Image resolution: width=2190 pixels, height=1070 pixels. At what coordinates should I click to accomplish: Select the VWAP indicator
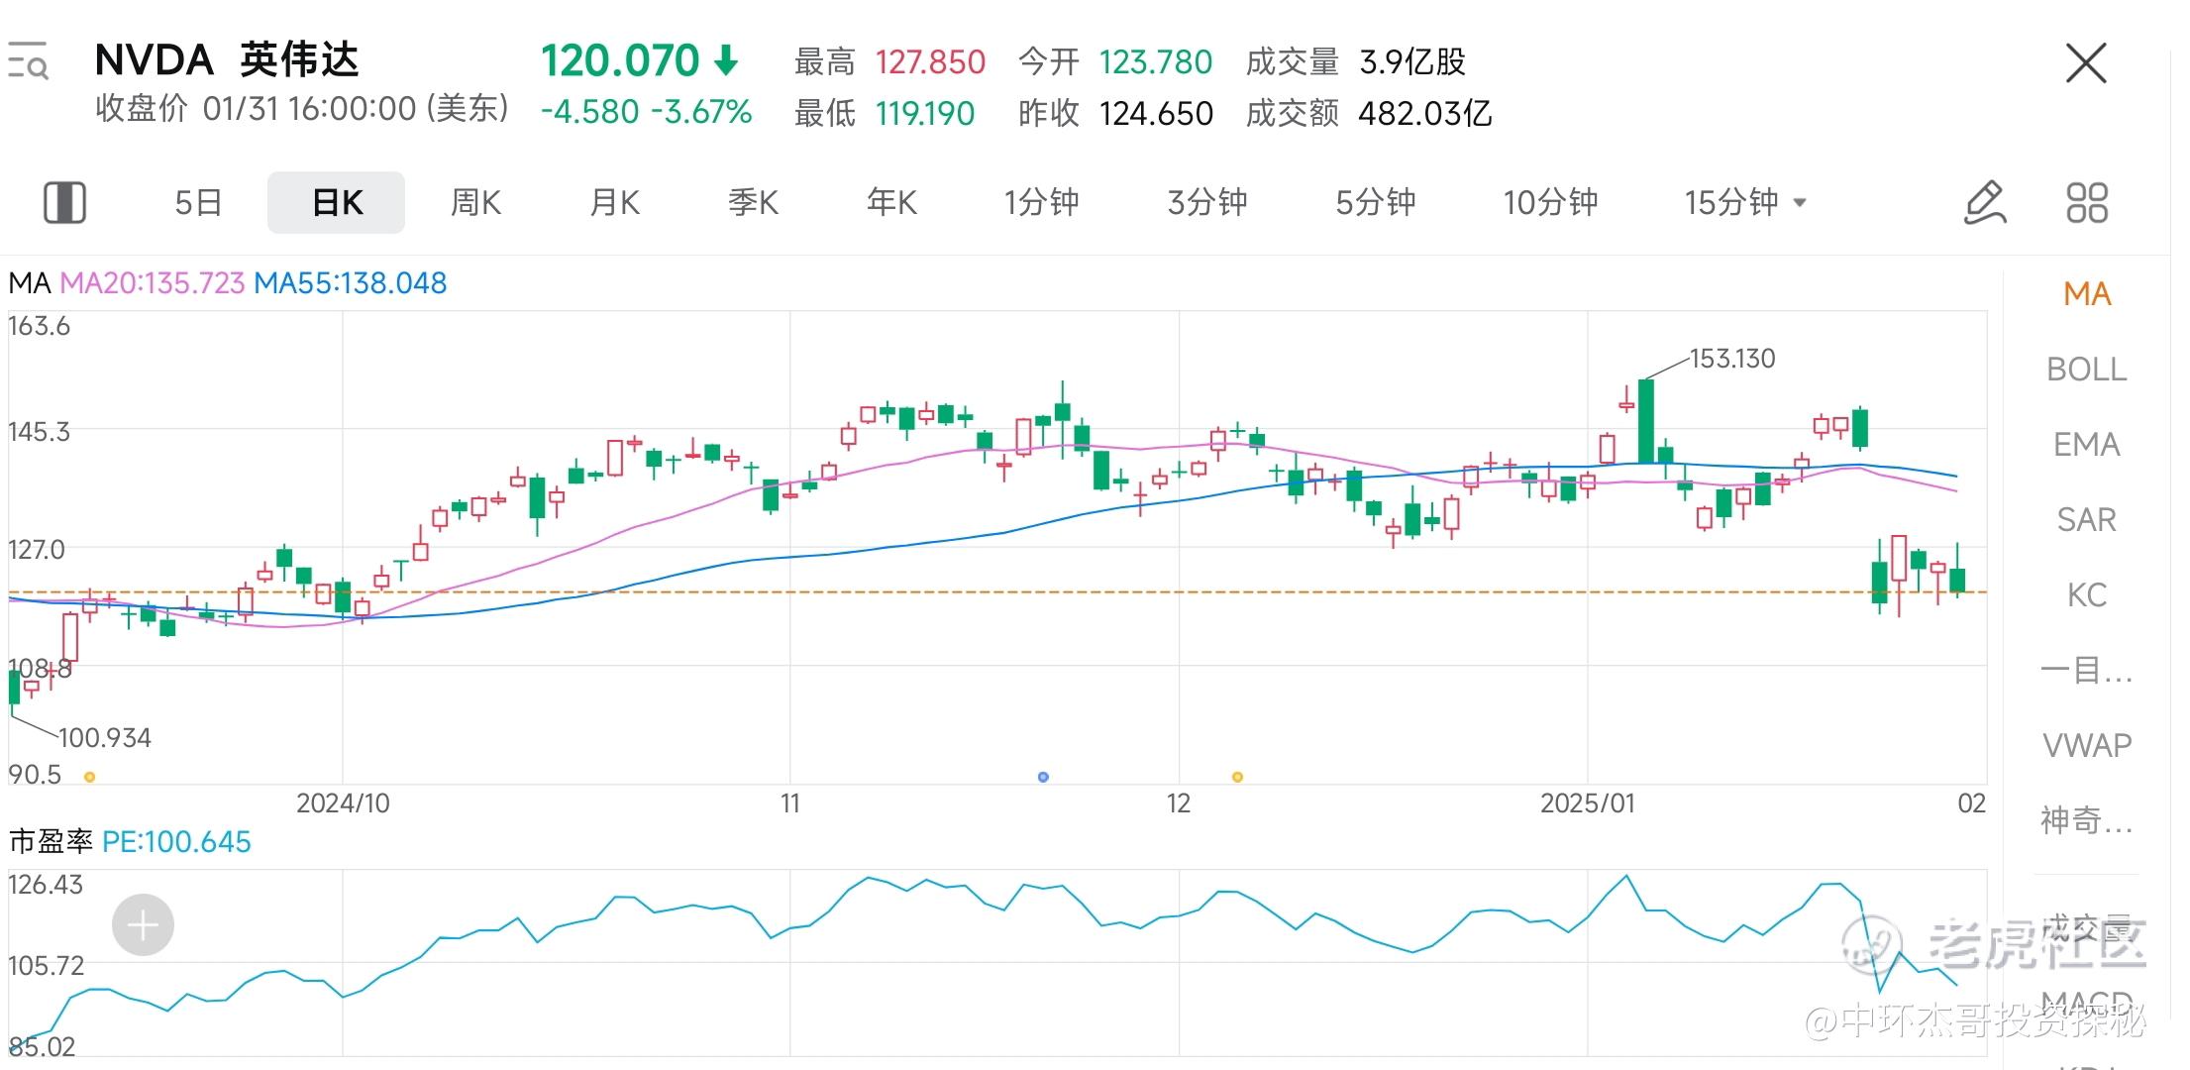point(2087,745)
